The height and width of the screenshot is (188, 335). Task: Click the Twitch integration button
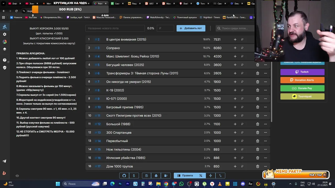click(x=302, y=72)
